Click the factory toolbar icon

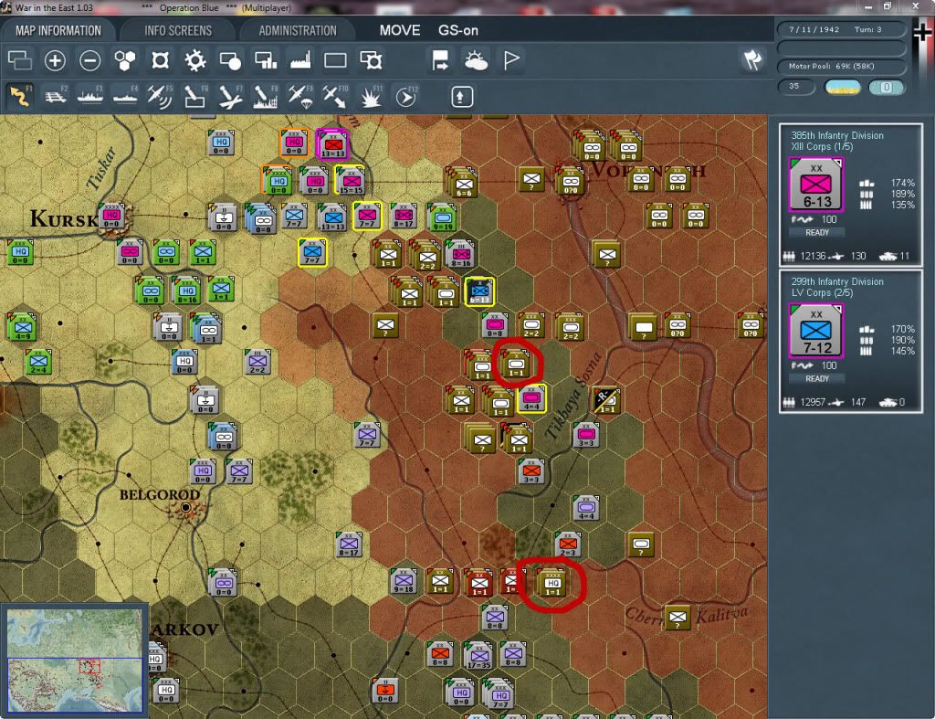300,60
